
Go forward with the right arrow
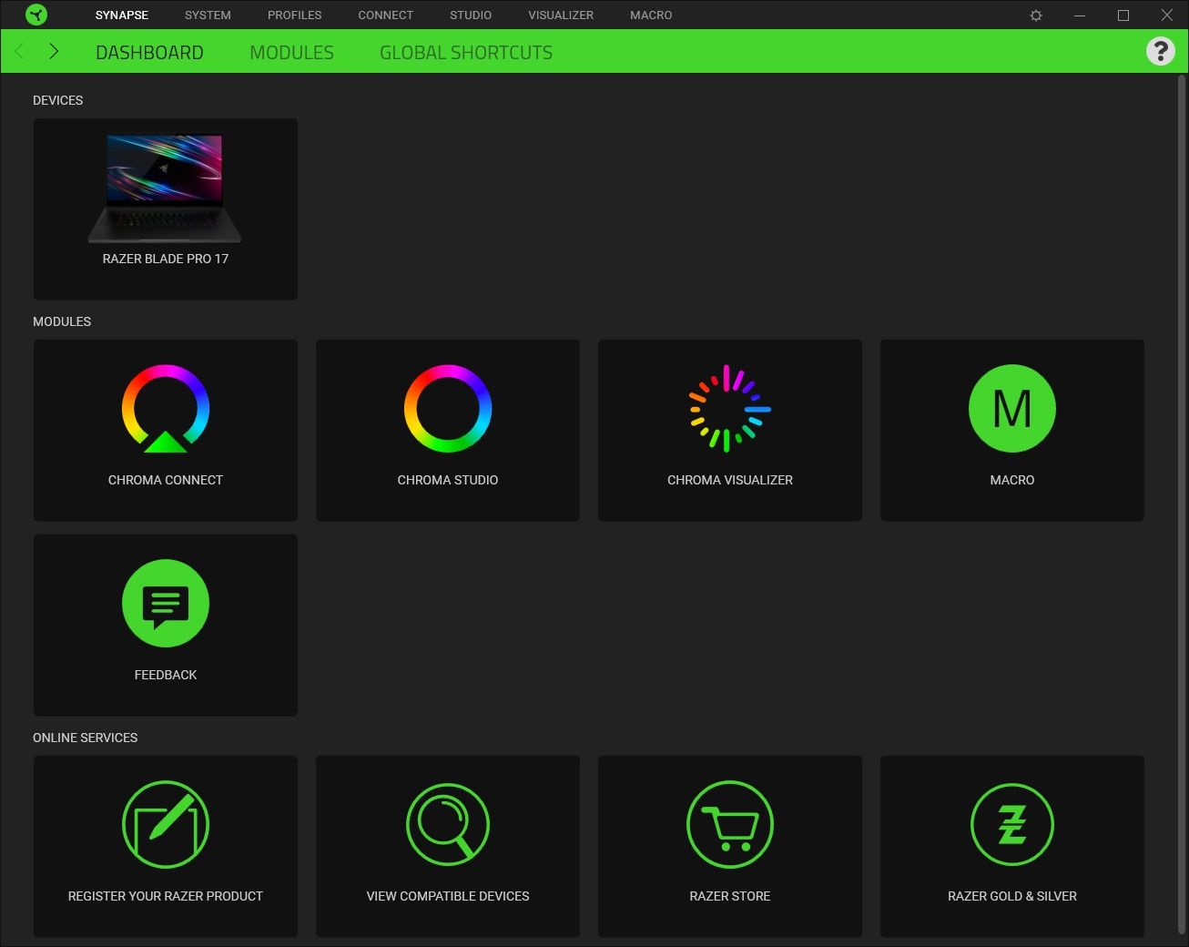coord(54,51)
